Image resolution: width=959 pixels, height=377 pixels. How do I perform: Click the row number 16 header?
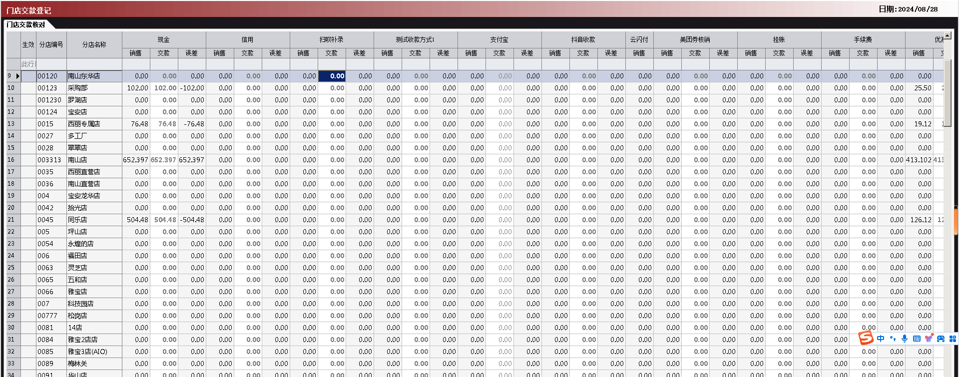click(x=13, y=160)
